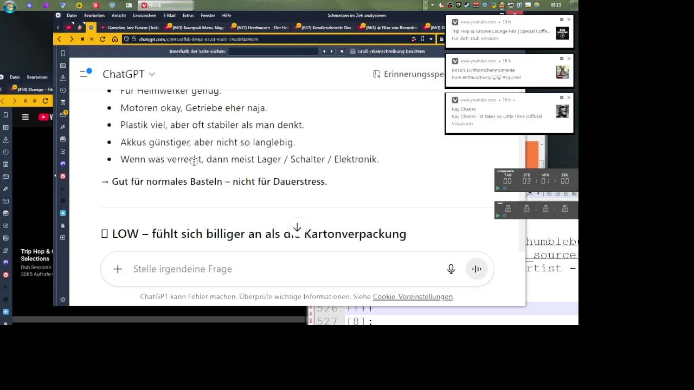
Task: Open the Tasks panel in front window
Action: coord(63,152)
